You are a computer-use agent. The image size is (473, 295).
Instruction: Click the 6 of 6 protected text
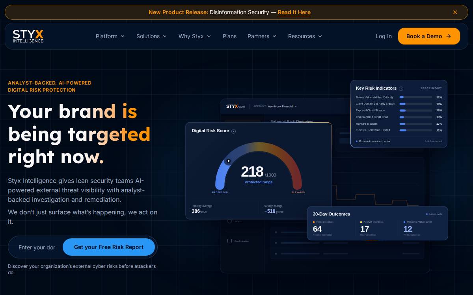tap(433, 141)
